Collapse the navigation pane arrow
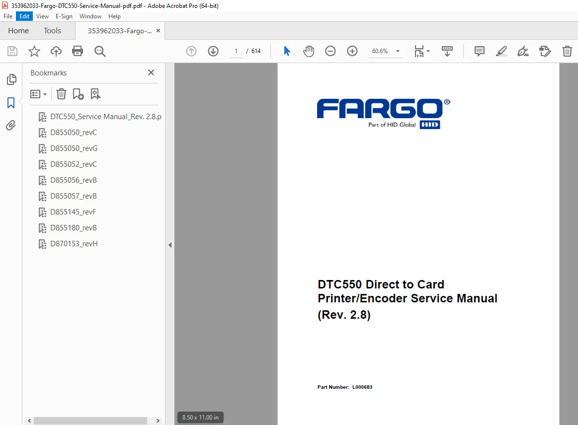 170,245
